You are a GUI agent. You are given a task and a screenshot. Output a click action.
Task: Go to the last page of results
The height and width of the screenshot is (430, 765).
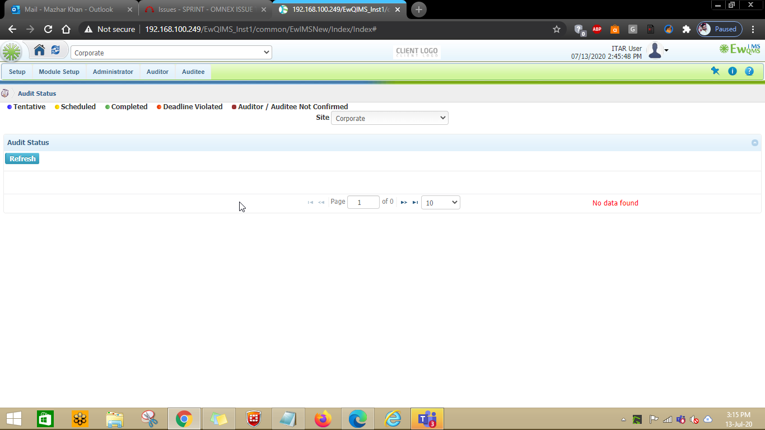(x=415, y=203)
